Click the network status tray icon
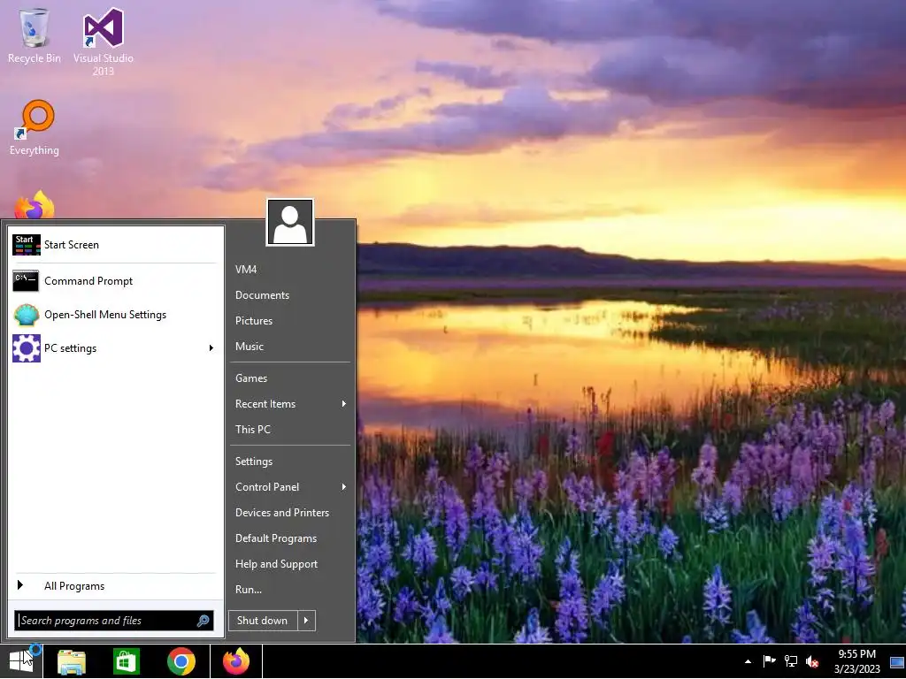The width and height of the screenshot is (906, 679). 790,661
